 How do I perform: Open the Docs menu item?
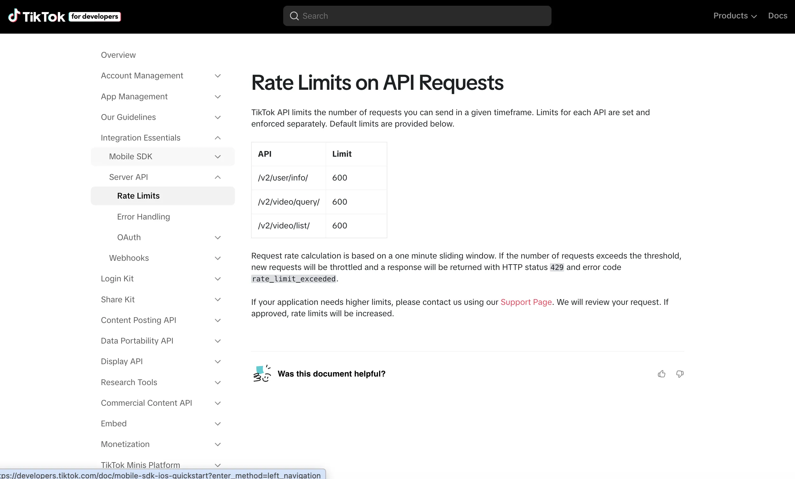coord(778,16)
